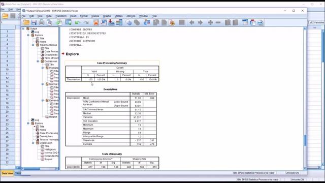Collapse the TreatmentGroup node

pos(33,45)
